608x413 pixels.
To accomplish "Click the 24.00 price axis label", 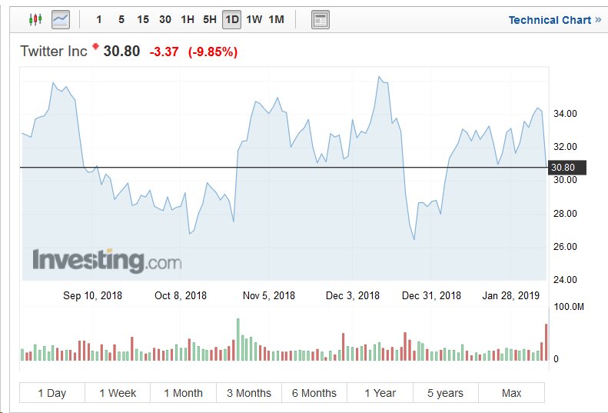I will click(565, 279).
